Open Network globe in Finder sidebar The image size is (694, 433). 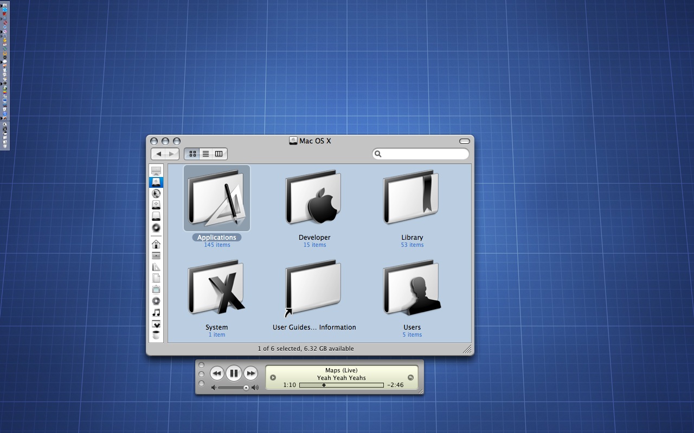[x=156, y=193]
